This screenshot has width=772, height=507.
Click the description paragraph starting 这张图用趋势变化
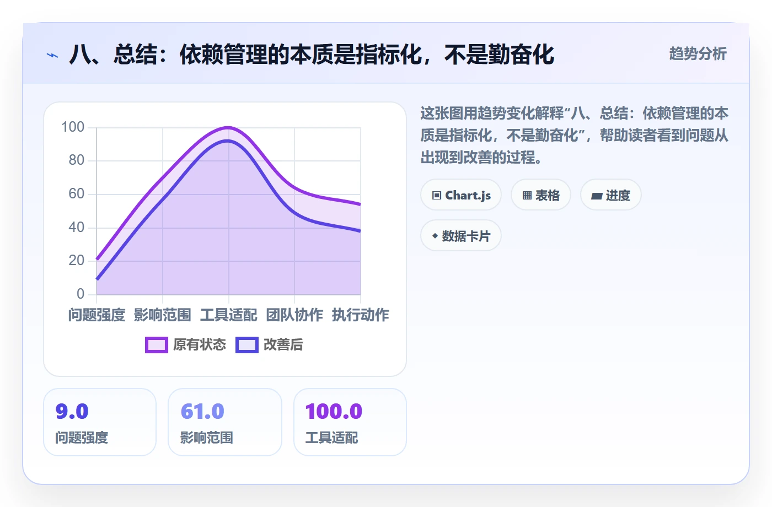pos(575,136)
